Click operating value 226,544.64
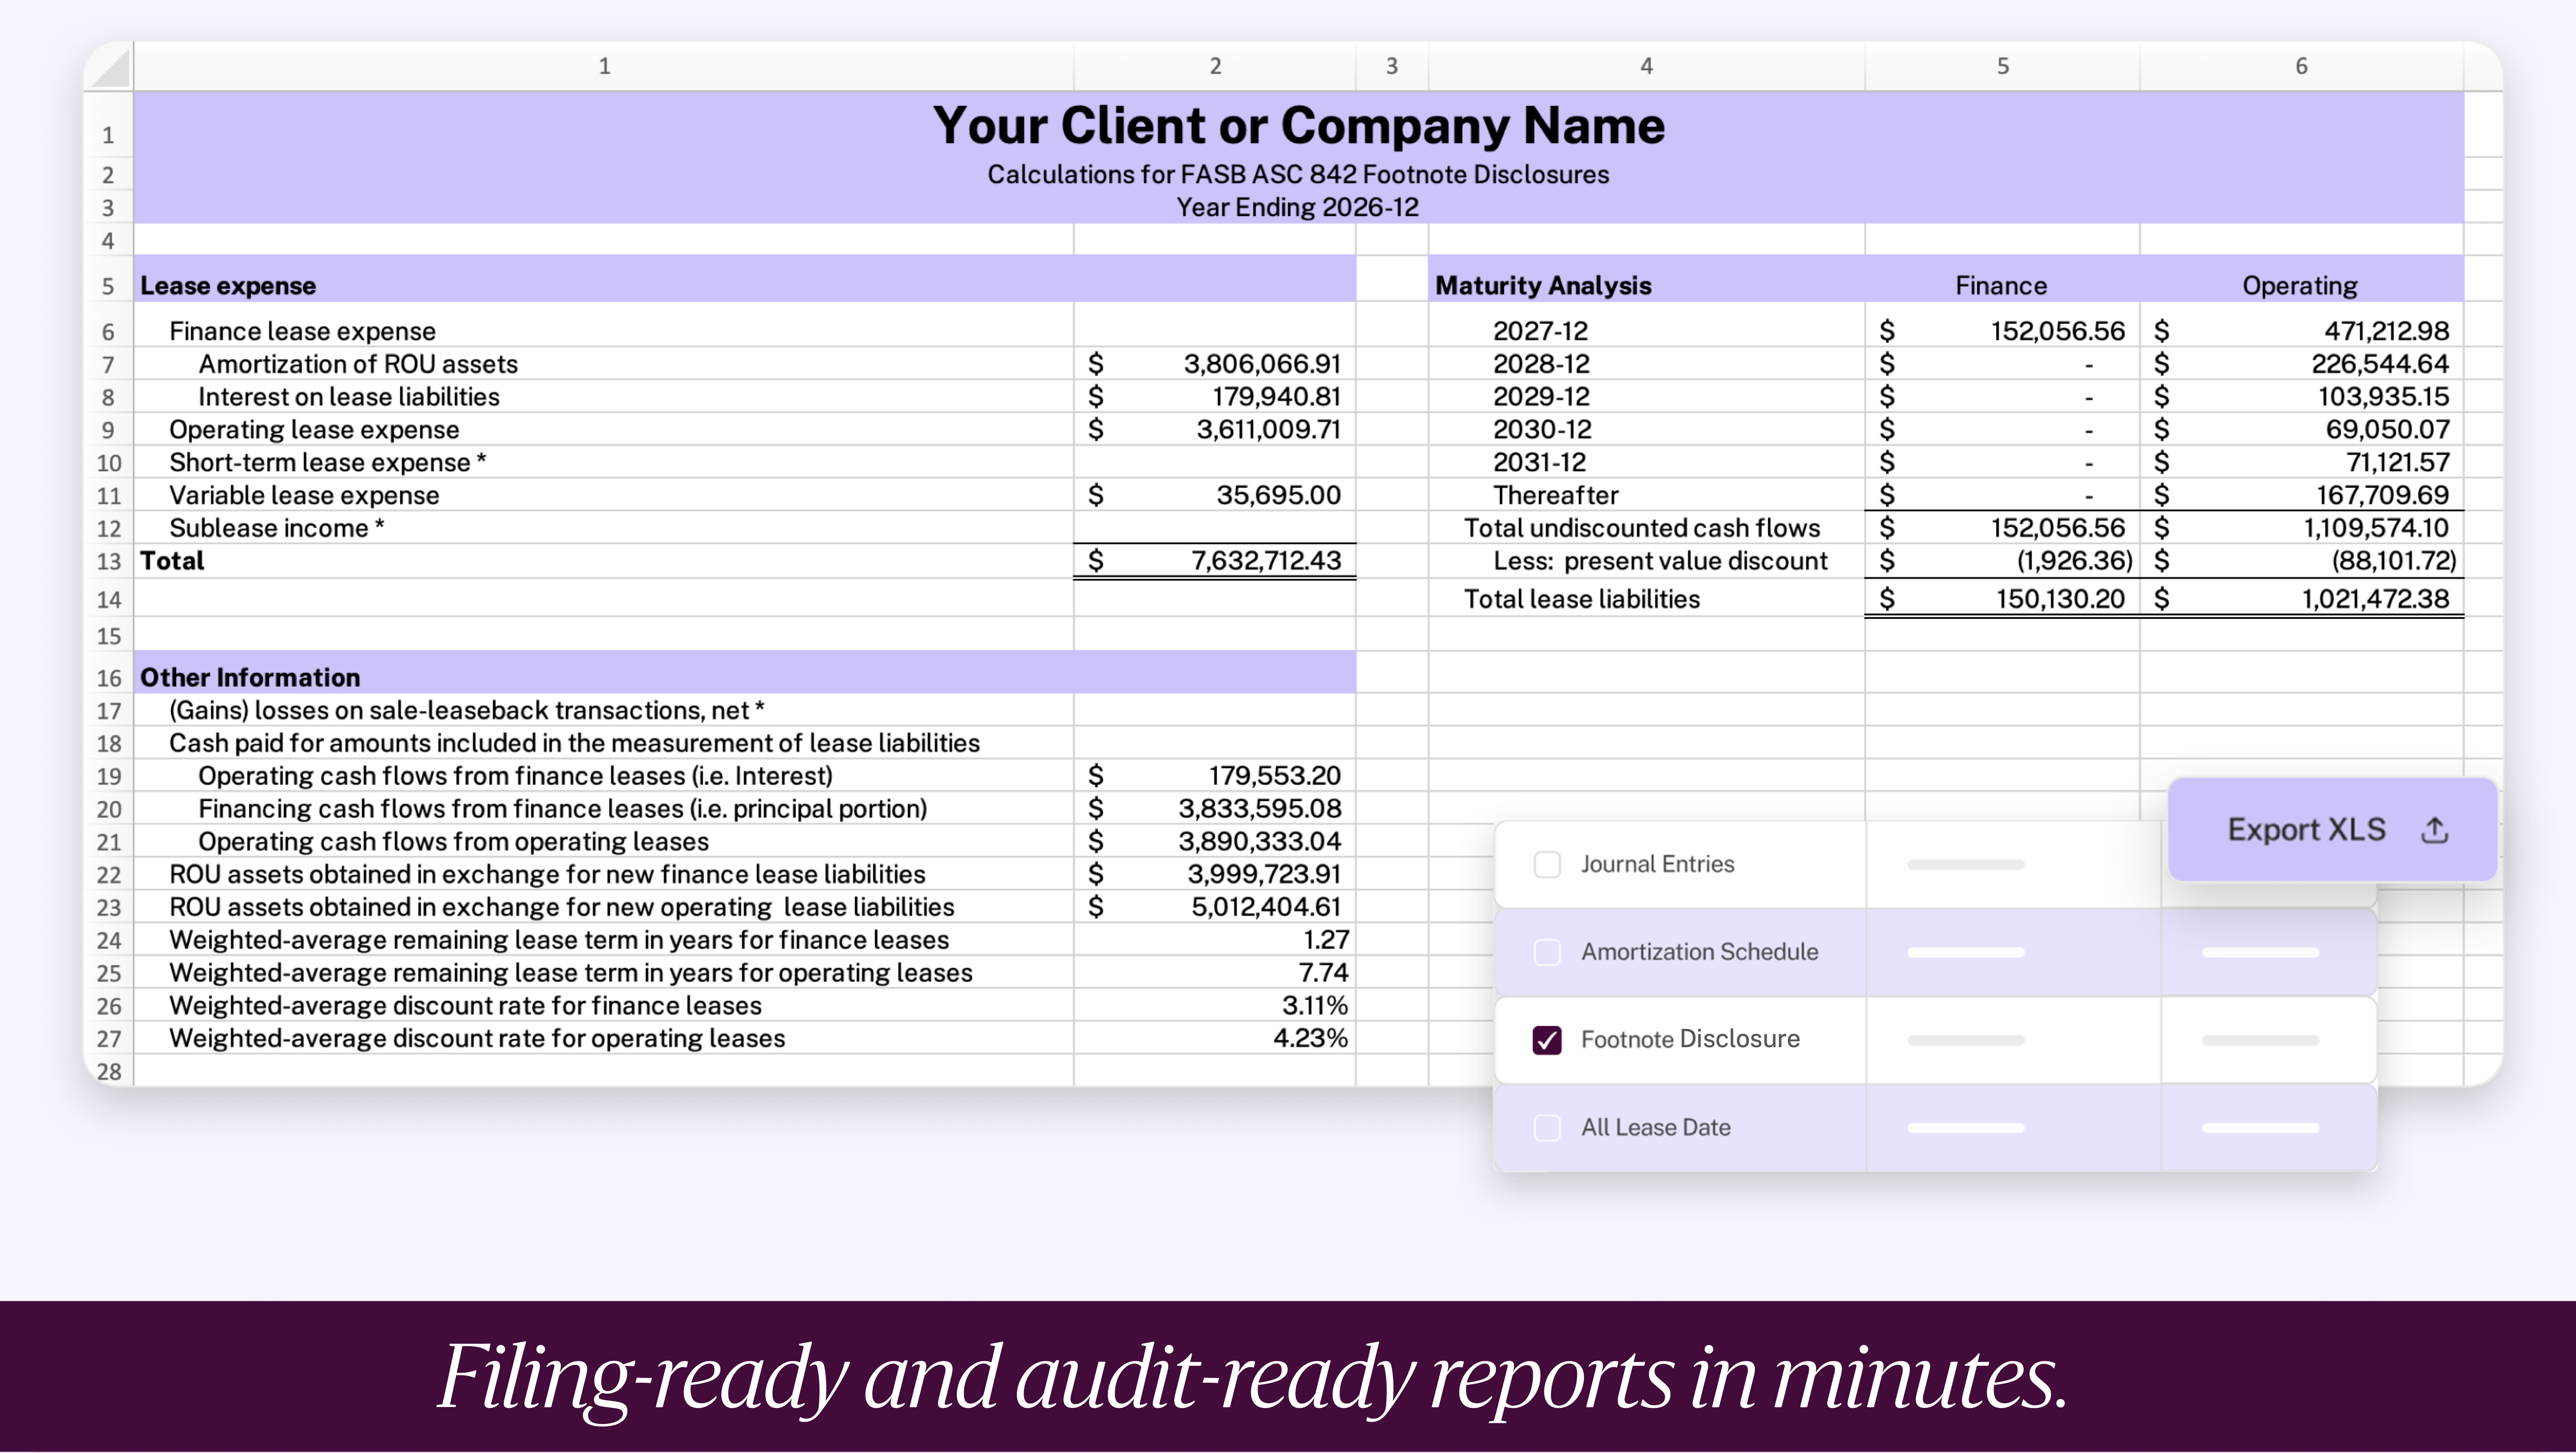Image resolution: width=2576 pixels, height=1453 pixels. (x=2380, y=364)
